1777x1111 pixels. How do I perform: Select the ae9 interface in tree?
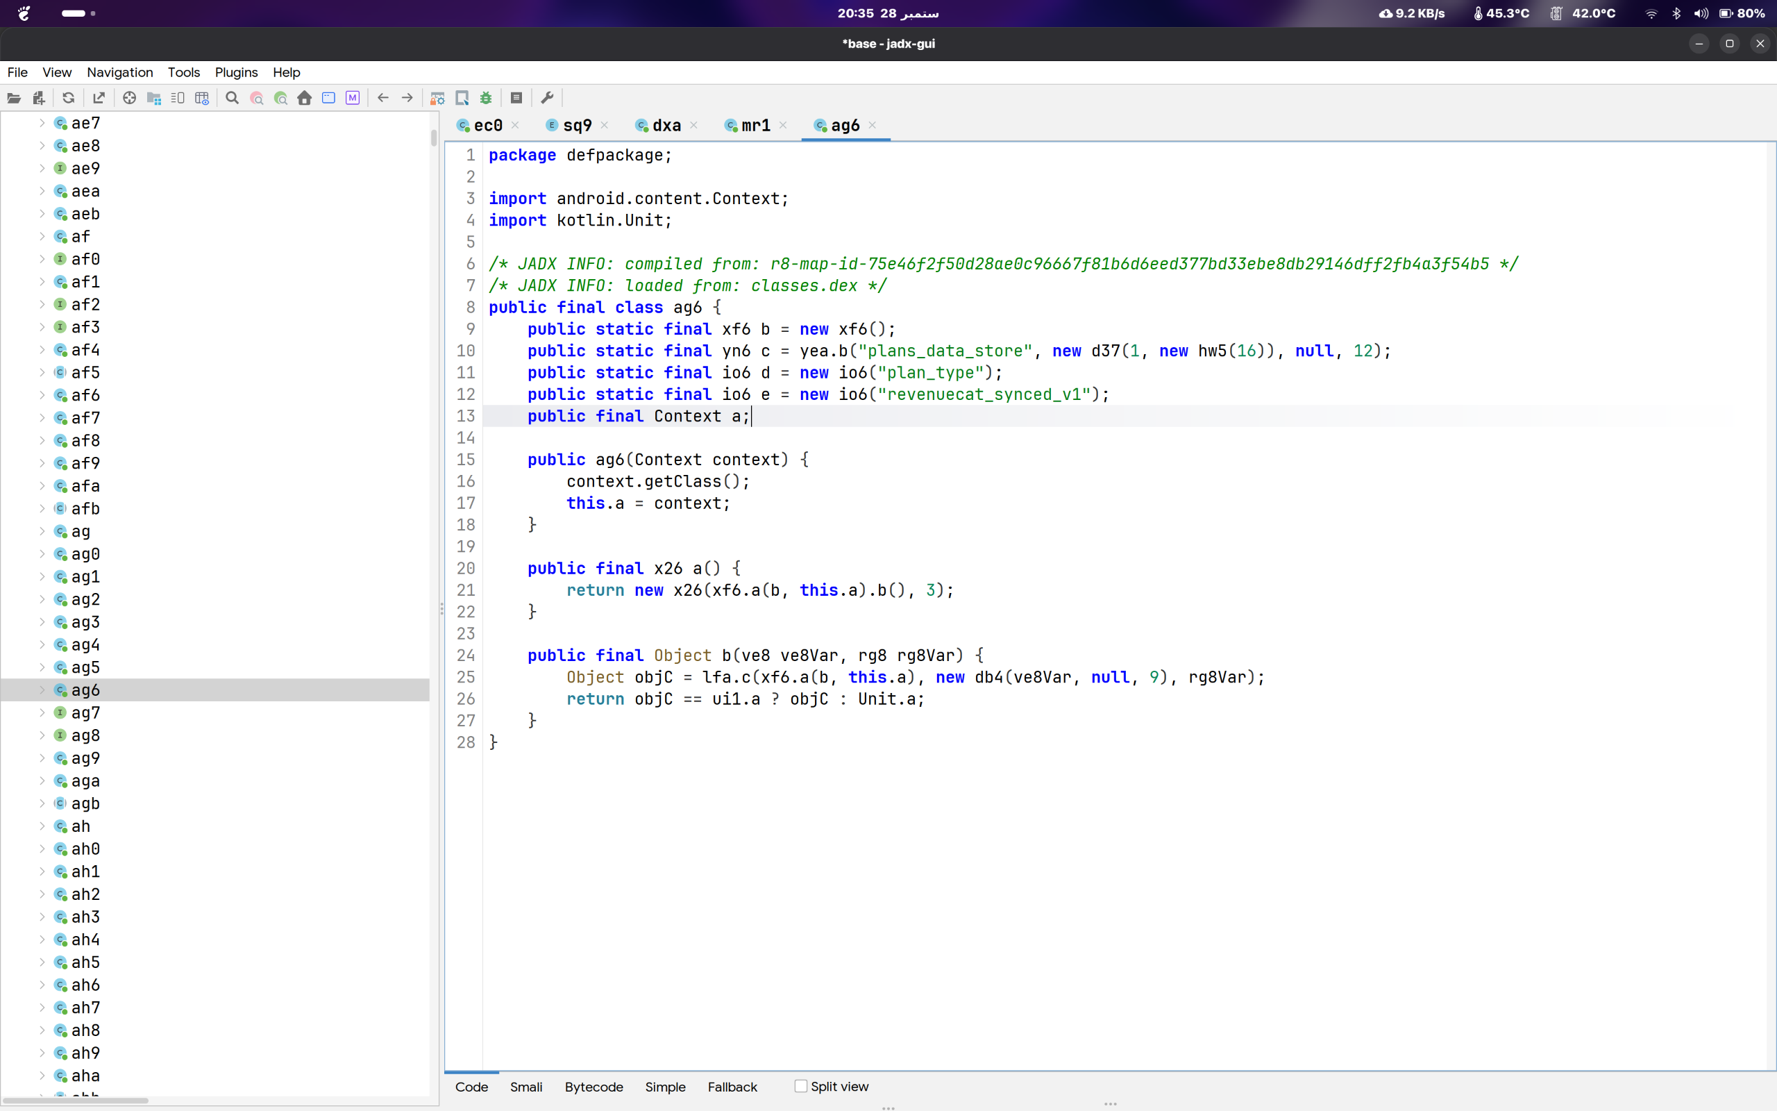click(x=85, y=168)
